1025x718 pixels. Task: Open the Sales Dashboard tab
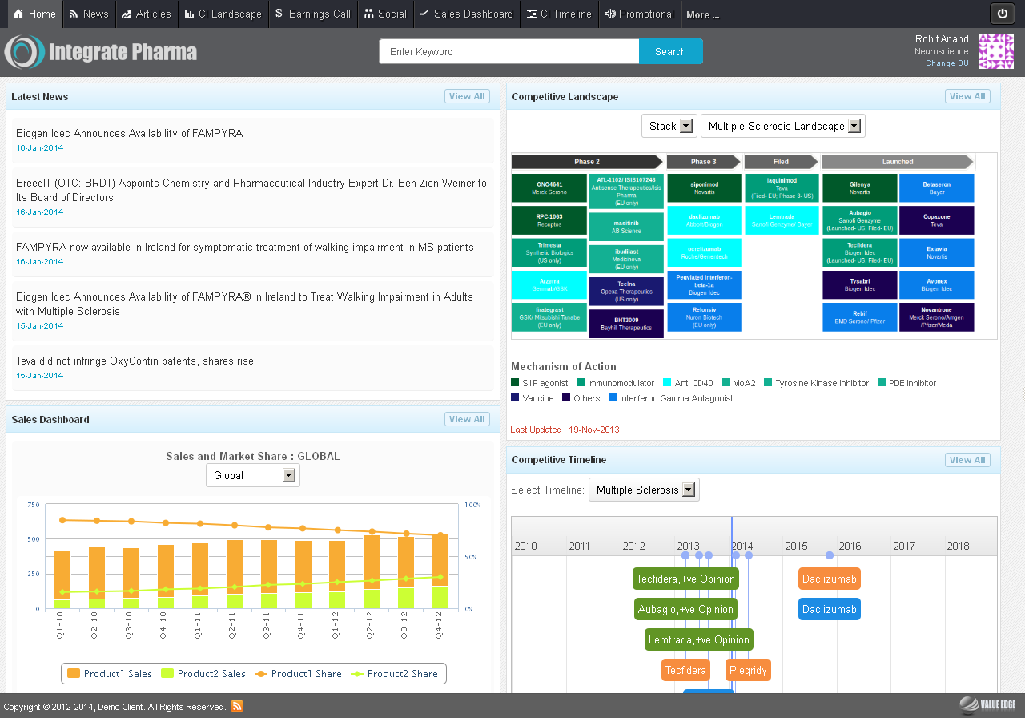click(x=466, y=14)
